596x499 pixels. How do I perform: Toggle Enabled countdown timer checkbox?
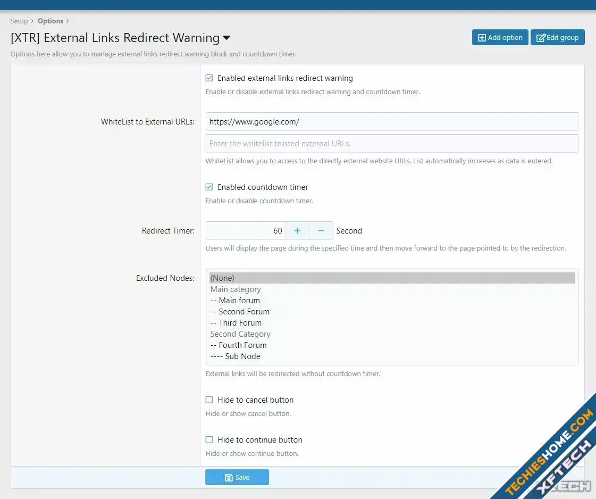[x=209, y=187]
